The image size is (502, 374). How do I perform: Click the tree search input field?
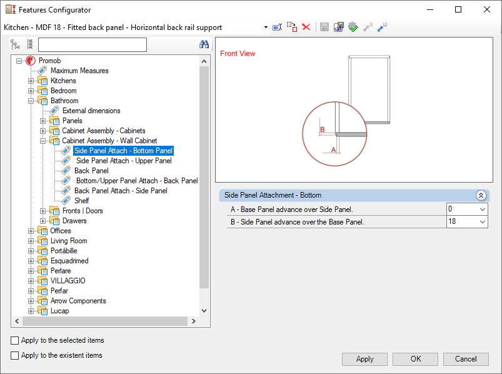click(x=93, y=44)
